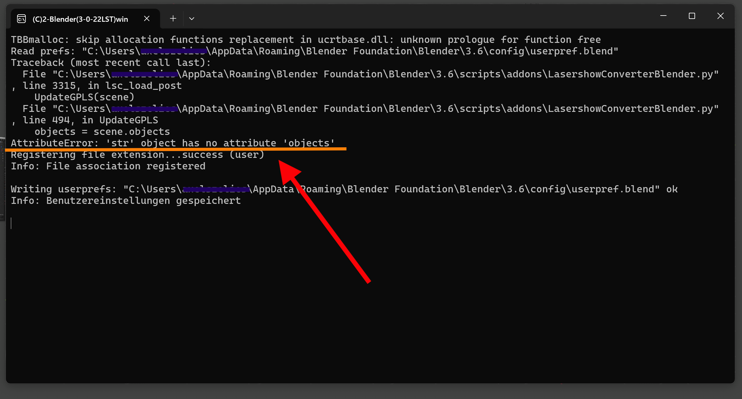Image resolution: width=742 pixels, height=399 pixels.
Task: Select the (C)2-Blender(3-0-22LST)win tab title
Action: click(80, 19)
